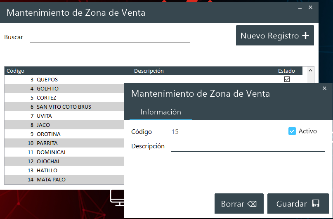
Task: Click the Estado column header
Action: coord(286,71)
